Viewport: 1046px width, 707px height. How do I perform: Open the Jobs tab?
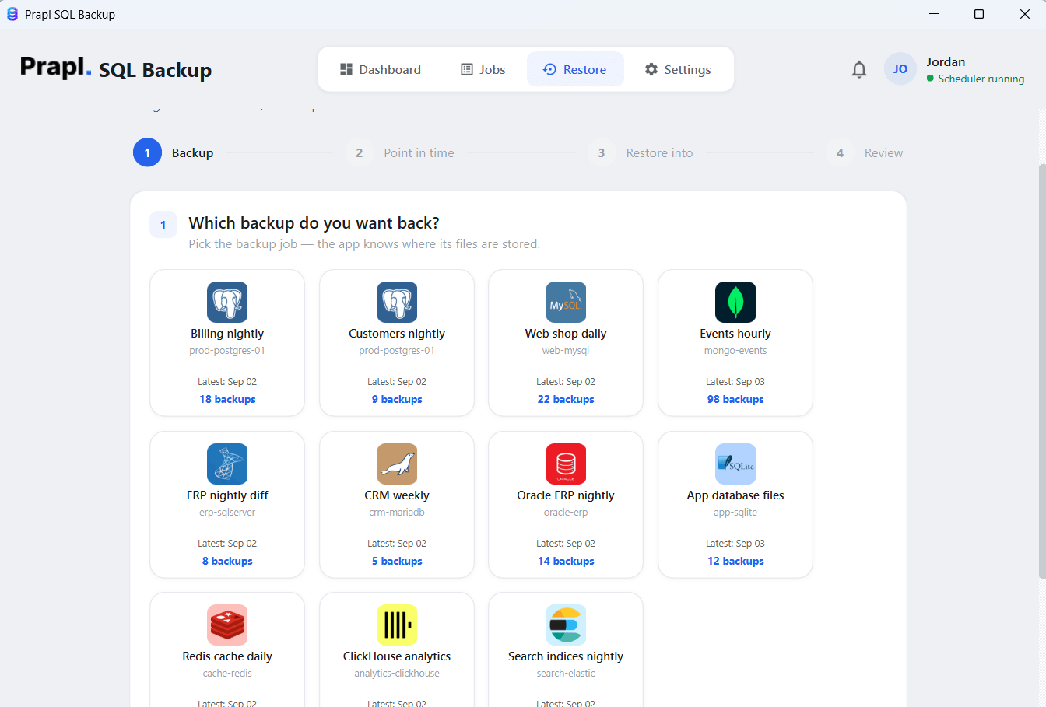click(483, 69)
